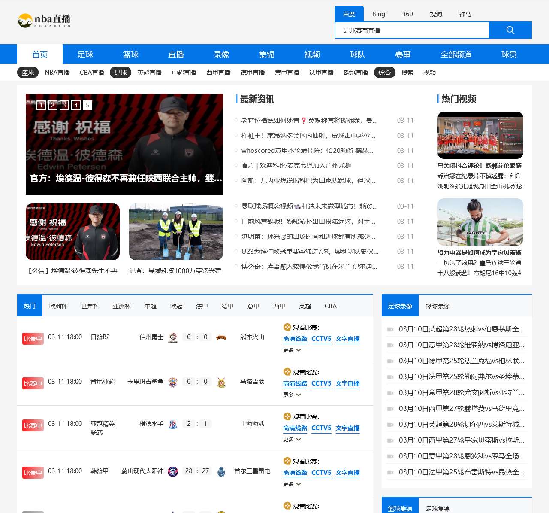Open 埃德温·彼得森 small announcement thumbnail
This screenshot has width=549, height=513.
73,232
